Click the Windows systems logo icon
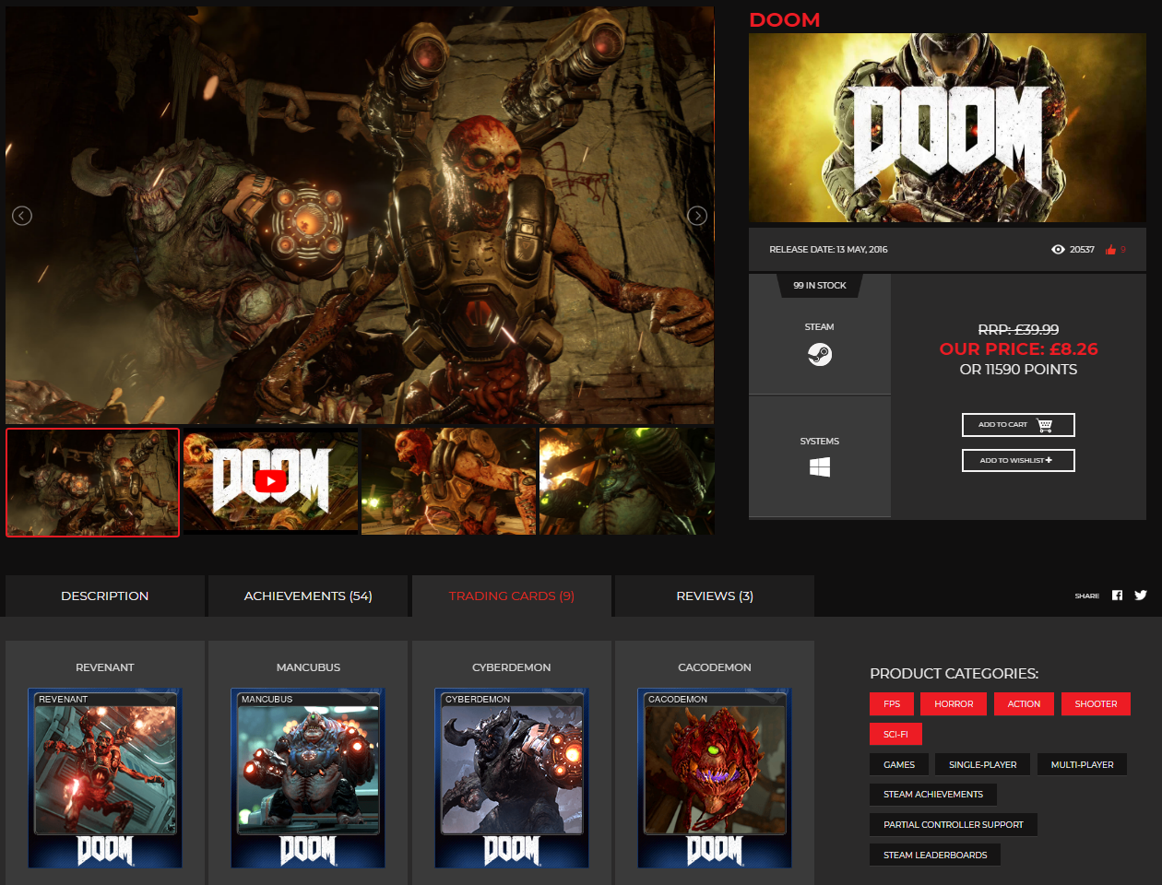 click(819, 467)
